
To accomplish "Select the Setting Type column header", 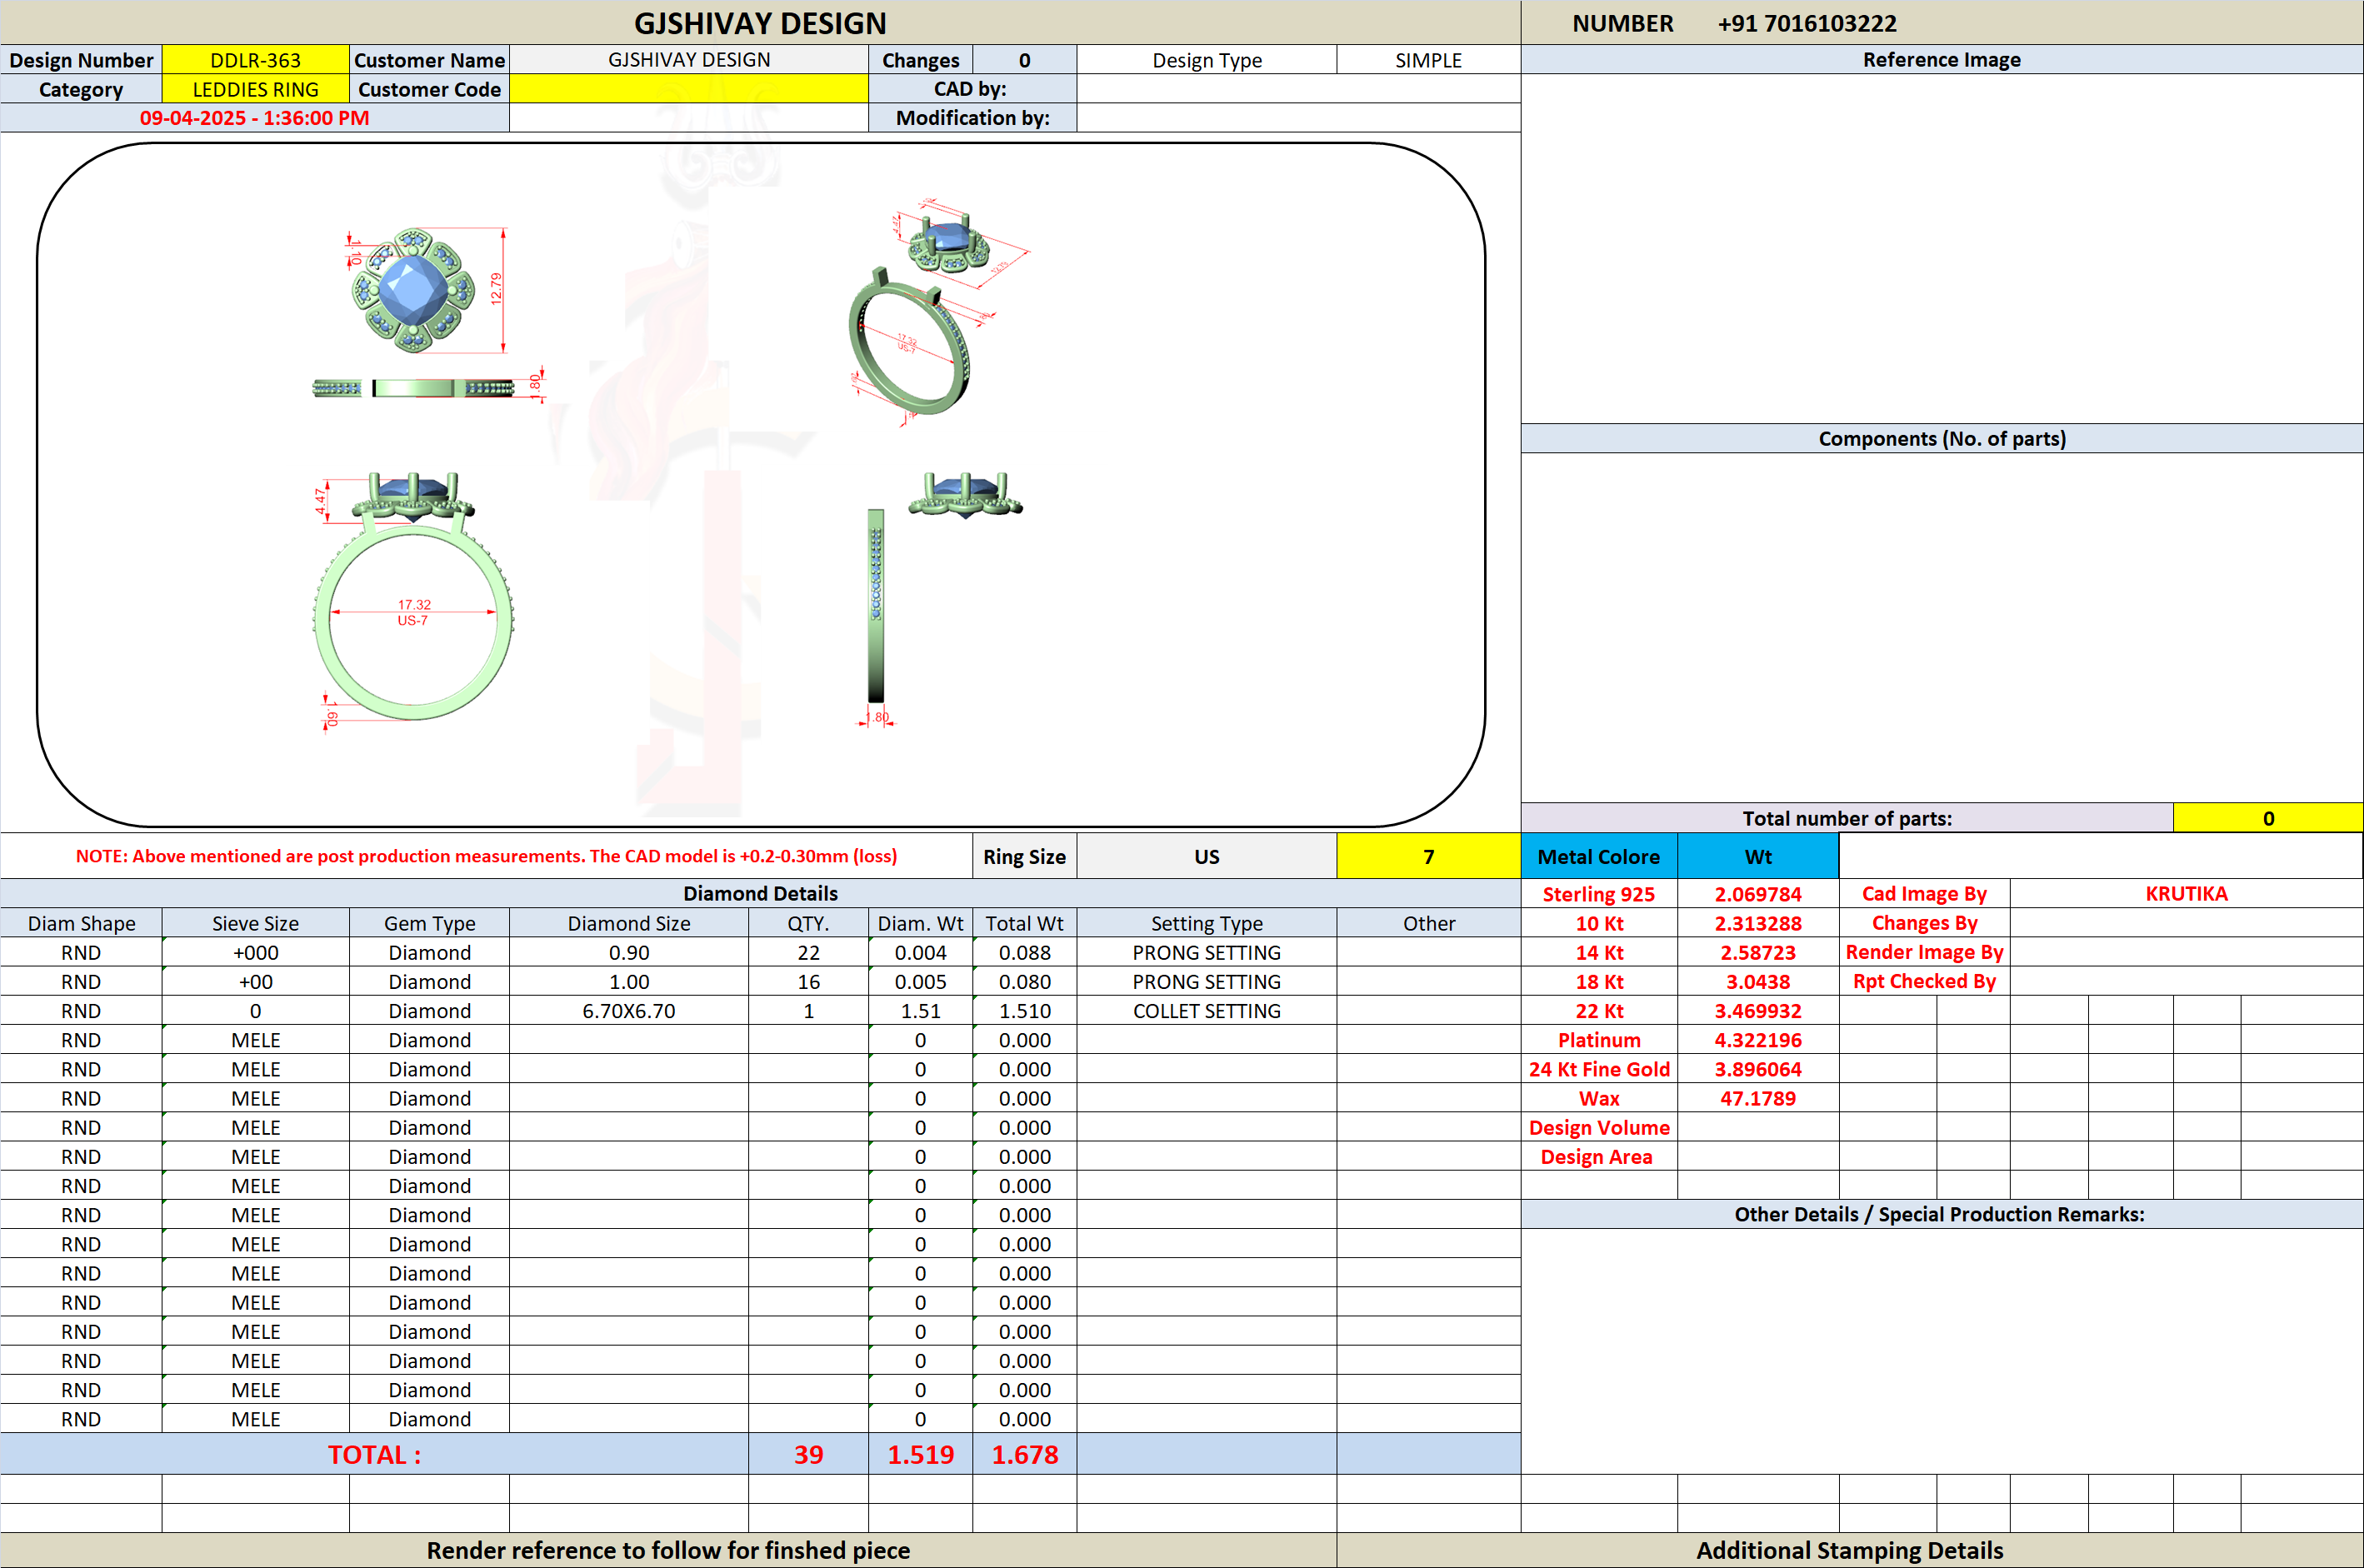I will (x=1207, y=923).
